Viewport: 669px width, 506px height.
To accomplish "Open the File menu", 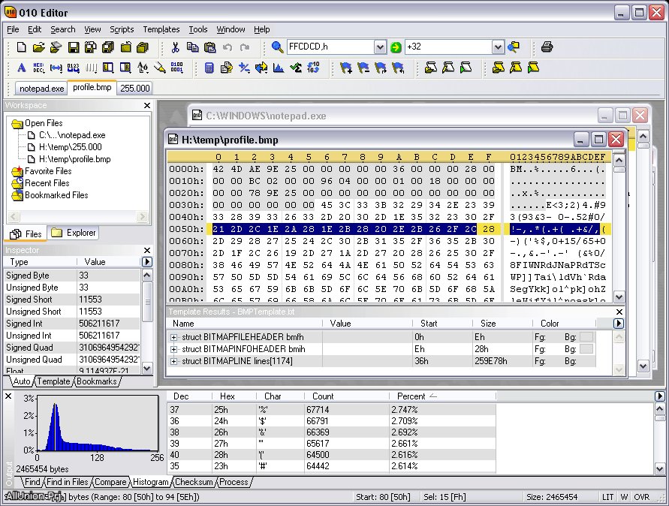I will tap(14, 29).
